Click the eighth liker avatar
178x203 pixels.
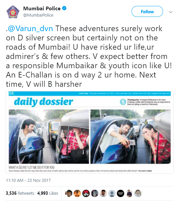point(129,193)
